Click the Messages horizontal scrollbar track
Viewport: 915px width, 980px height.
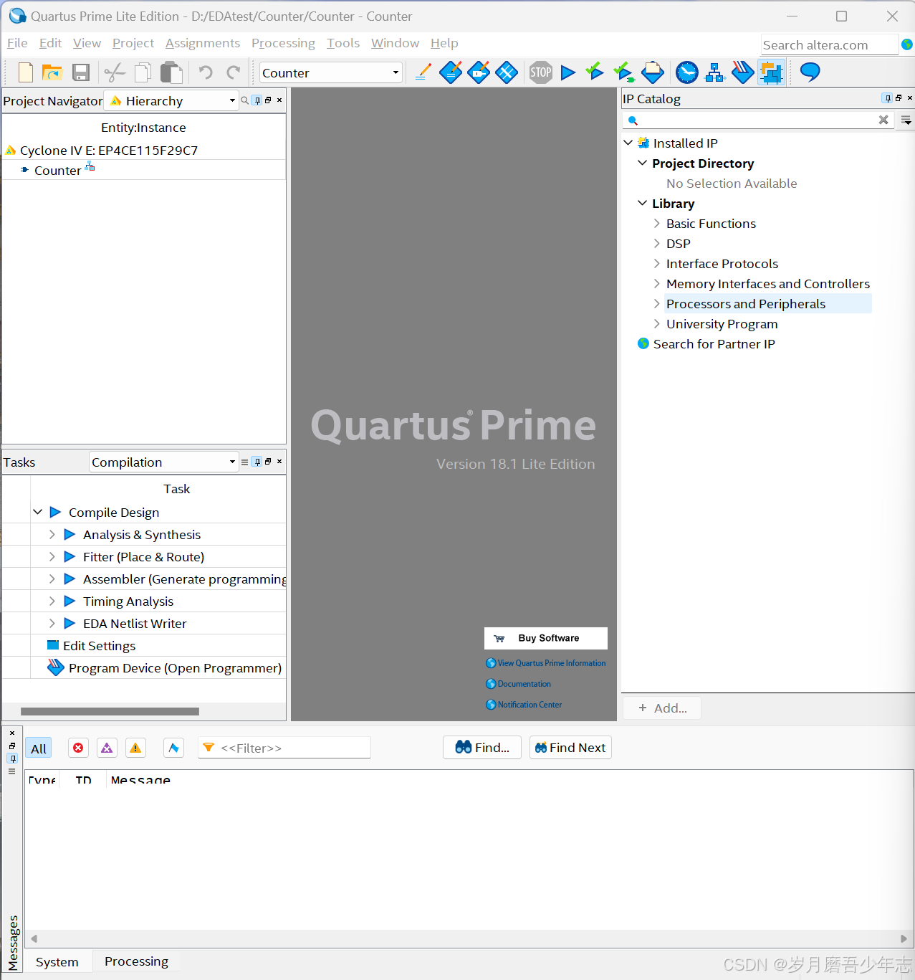pyautogui.click(x=469, y=938)
